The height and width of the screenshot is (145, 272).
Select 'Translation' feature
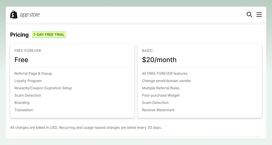[24, 110]
